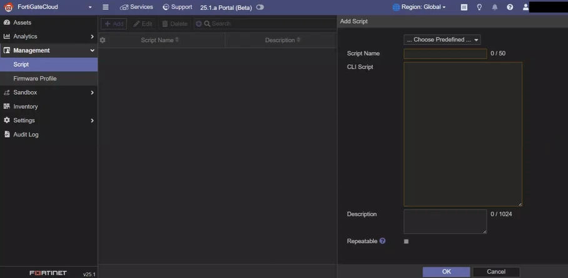Select Script under Management

point(49,64)
